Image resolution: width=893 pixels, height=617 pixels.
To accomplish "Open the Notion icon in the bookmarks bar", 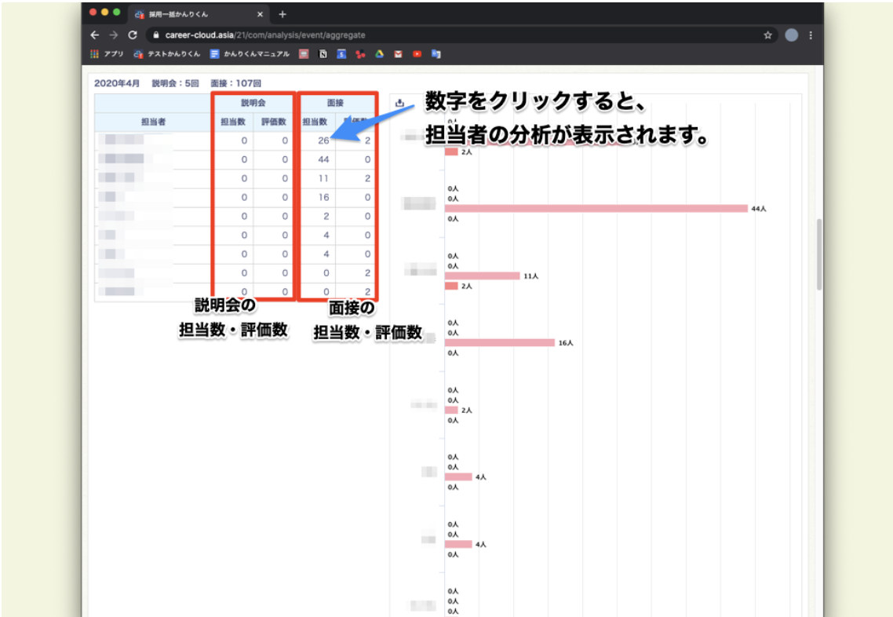I will coord(323,54).
